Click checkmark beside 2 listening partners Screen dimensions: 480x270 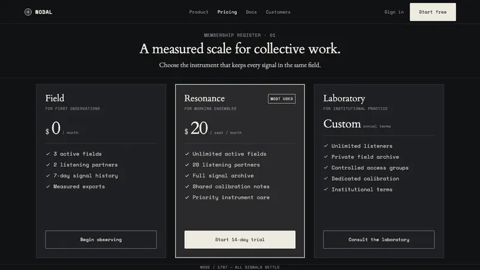pos(48,164)
